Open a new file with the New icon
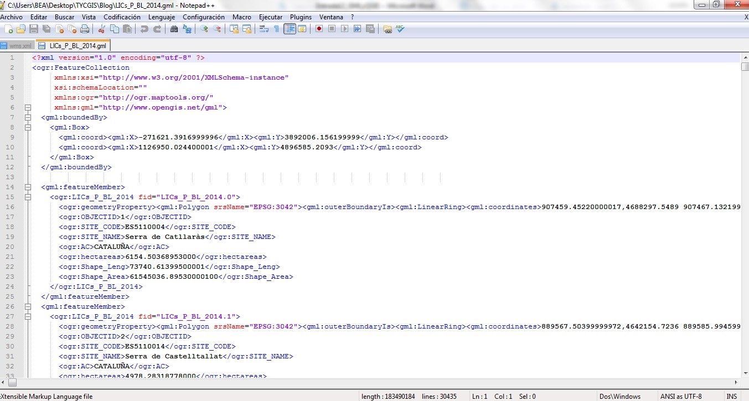Screen dimensions: 749x401 click(8, 29)
